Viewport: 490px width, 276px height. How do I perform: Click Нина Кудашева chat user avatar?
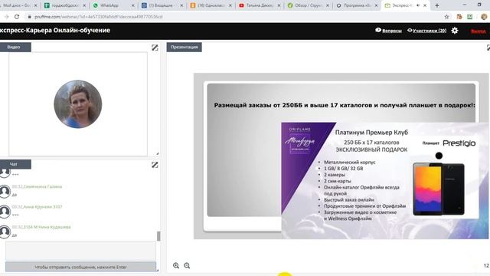(x=5, y=232)
